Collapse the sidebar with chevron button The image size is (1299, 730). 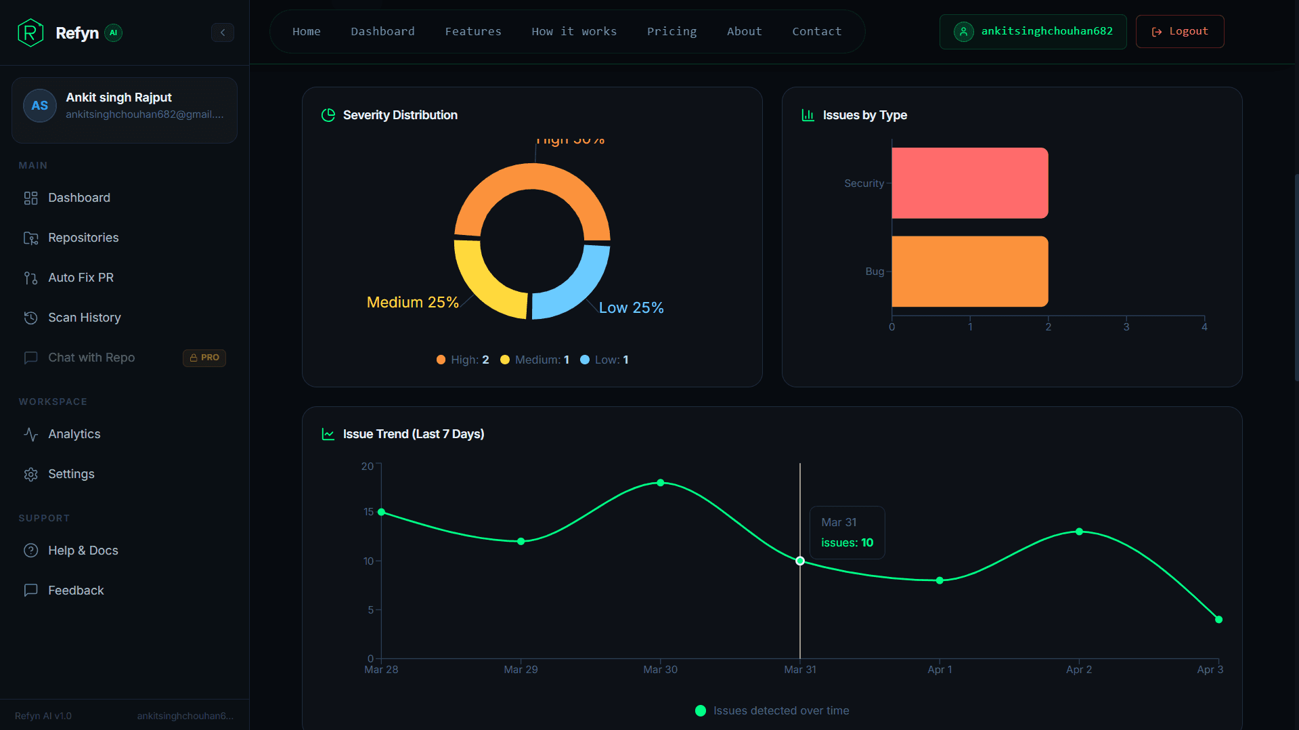pyautogui.click(x=223, y=33)
